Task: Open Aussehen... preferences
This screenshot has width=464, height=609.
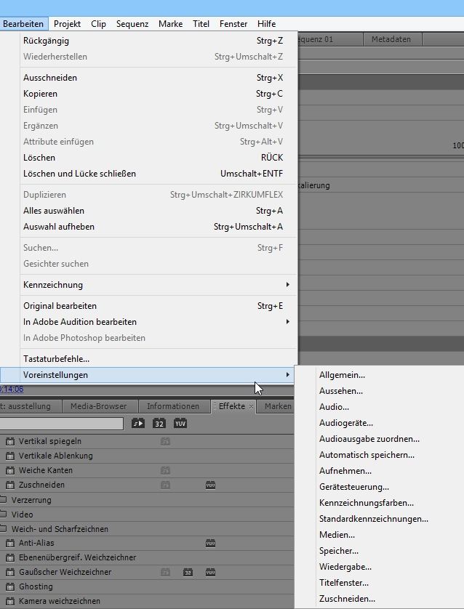Action: (x=341, y=391)
